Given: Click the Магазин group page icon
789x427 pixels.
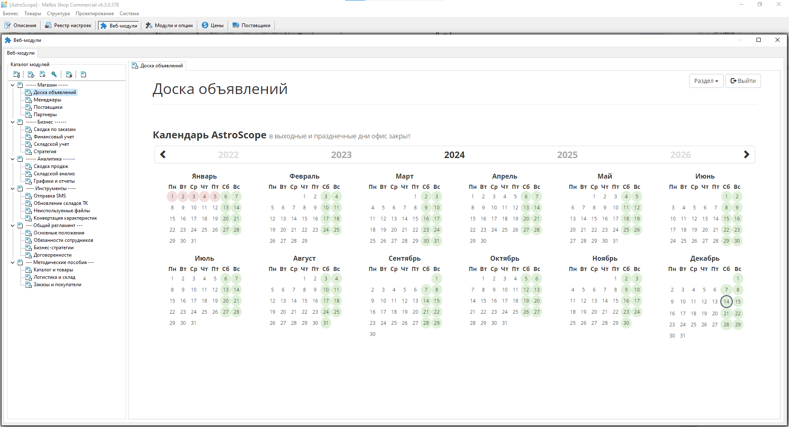Looking at the screenshot, I should [20, 85].
